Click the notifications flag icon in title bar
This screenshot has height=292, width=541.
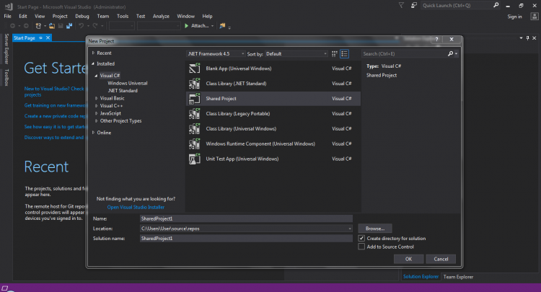pos(401,5)
